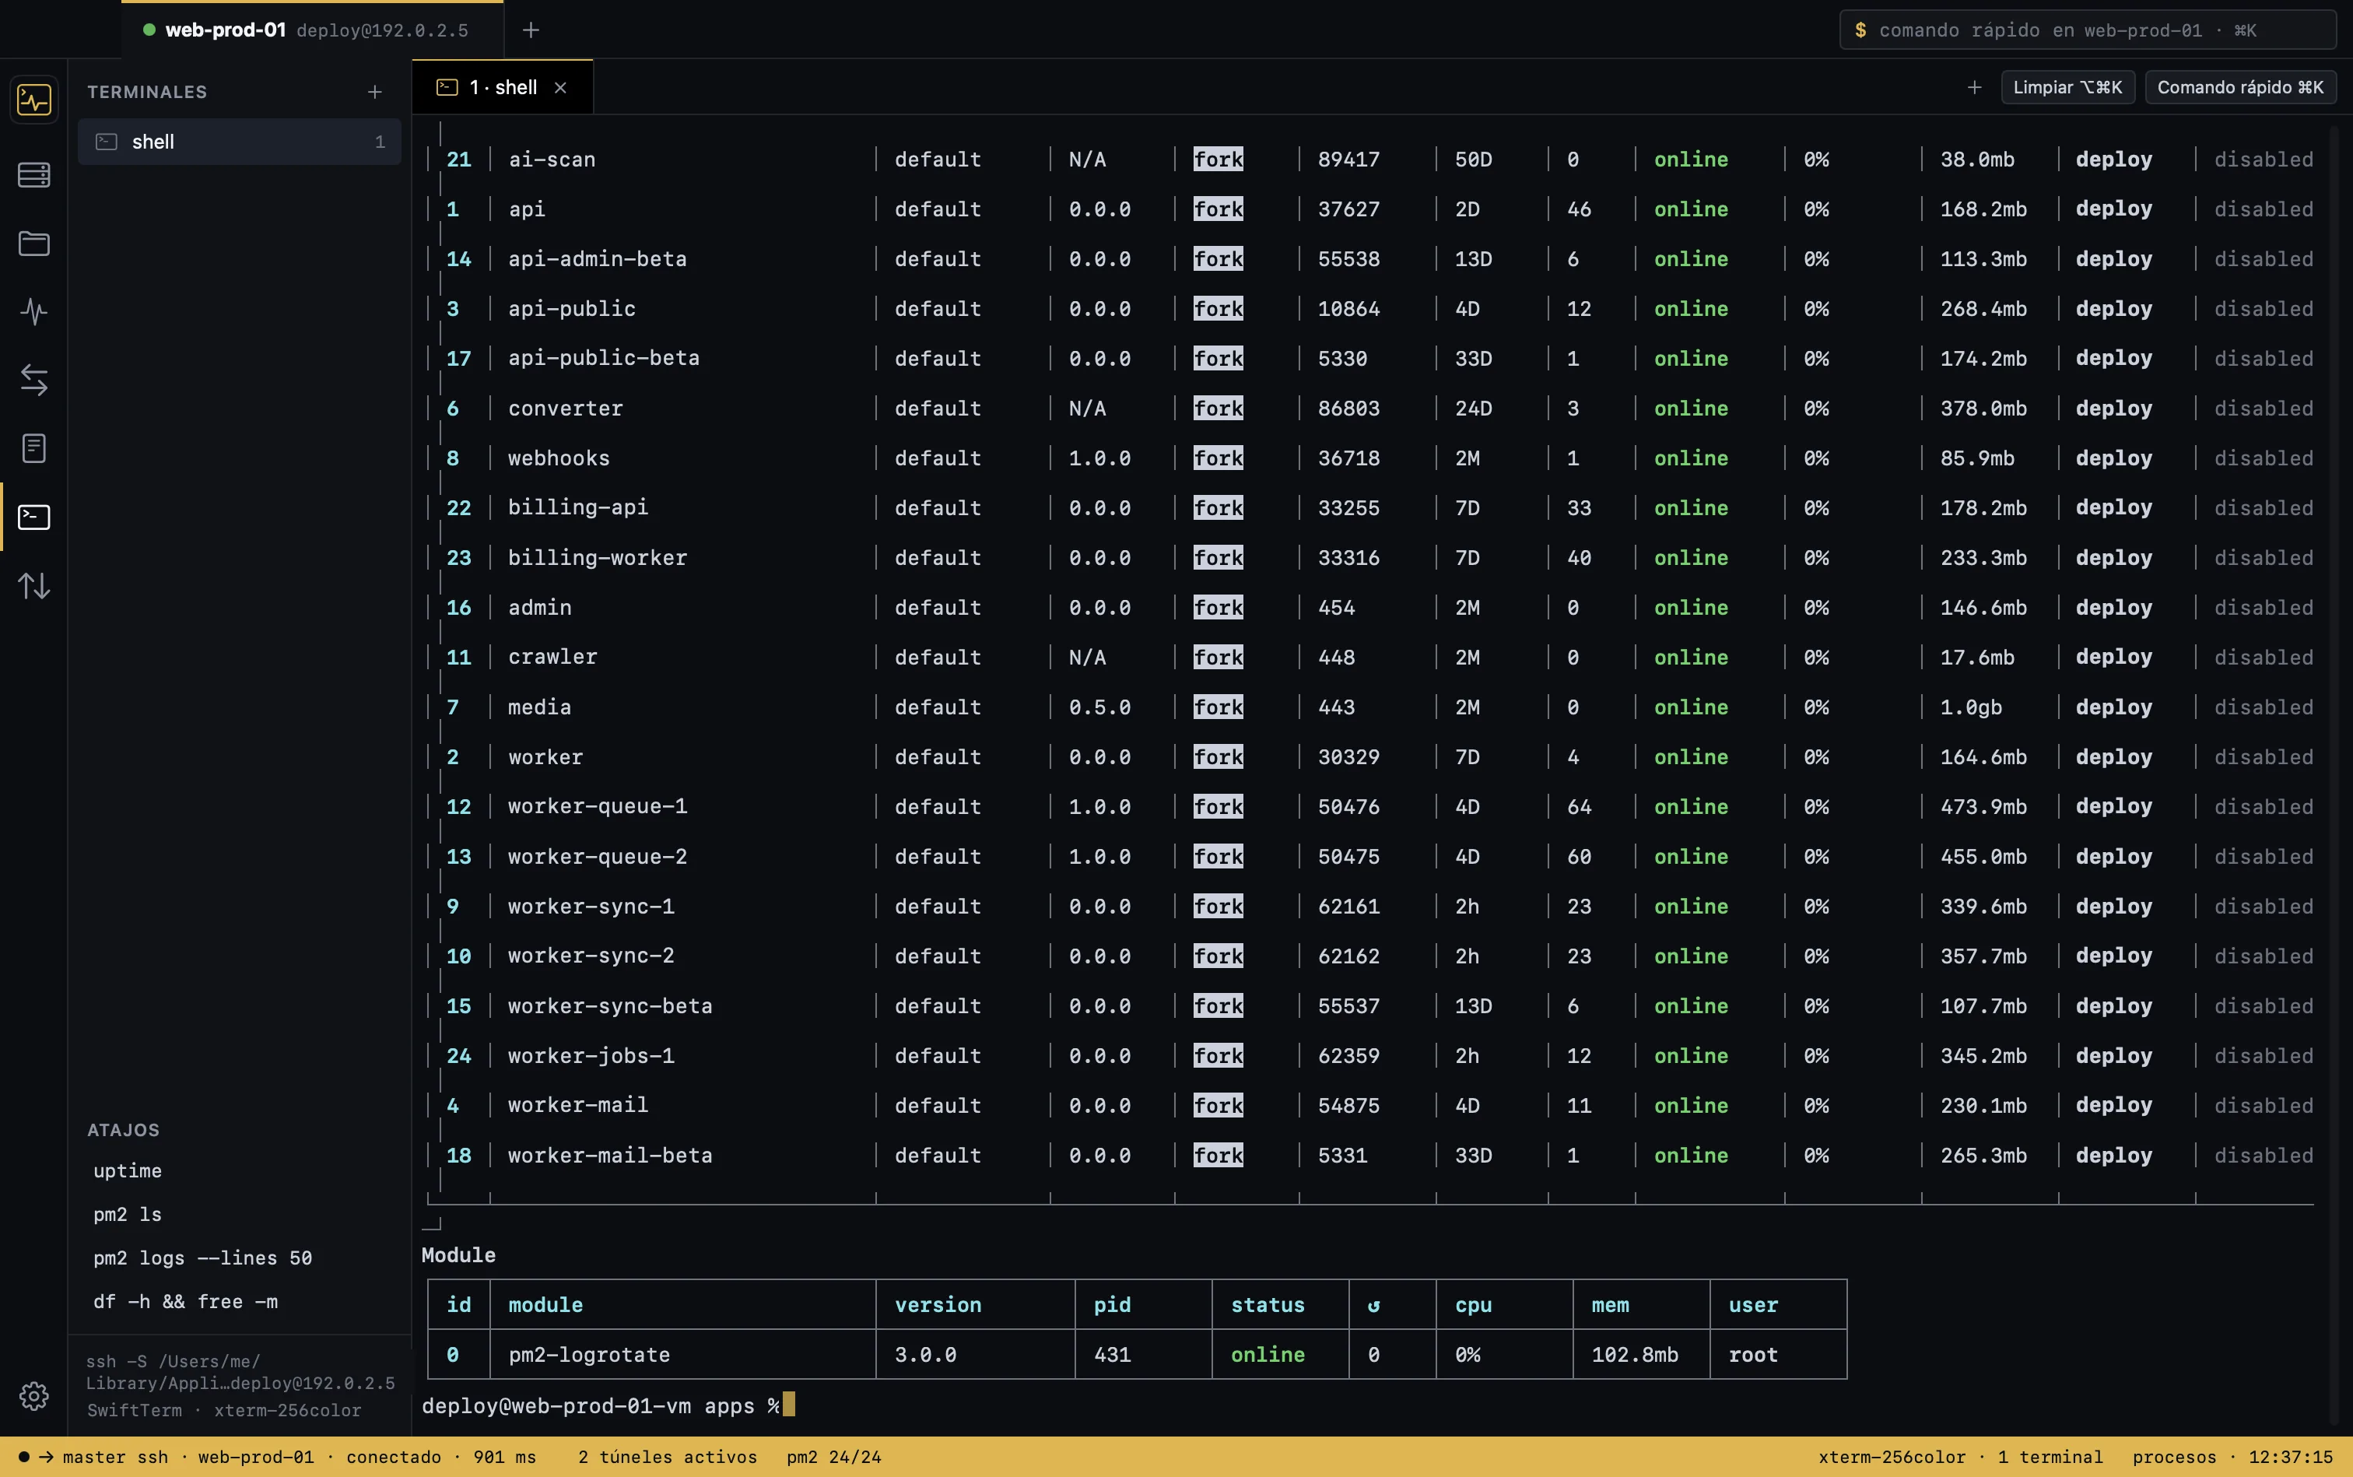Open the file browser folder icon

point(34,244)
